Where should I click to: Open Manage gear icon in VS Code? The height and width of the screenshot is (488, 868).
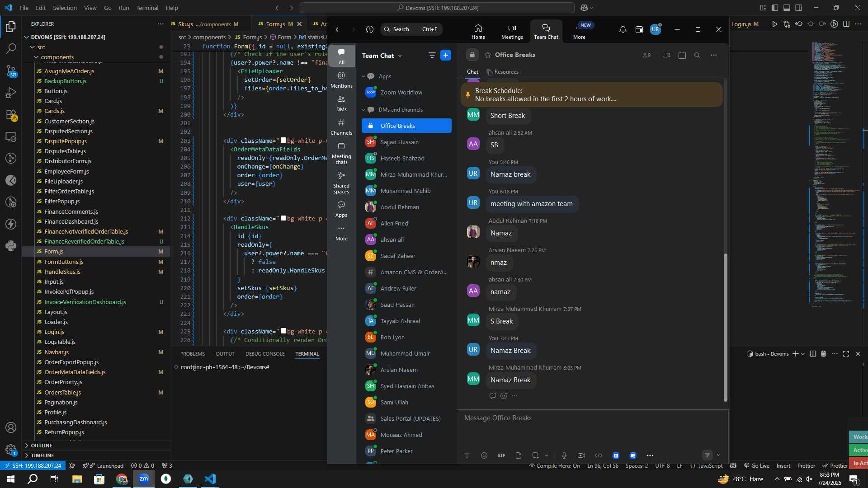(x=11, y=450)
